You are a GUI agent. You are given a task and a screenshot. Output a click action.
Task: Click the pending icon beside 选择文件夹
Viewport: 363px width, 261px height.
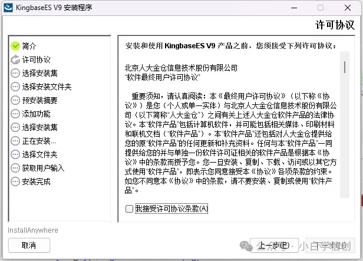coord(15,154)
